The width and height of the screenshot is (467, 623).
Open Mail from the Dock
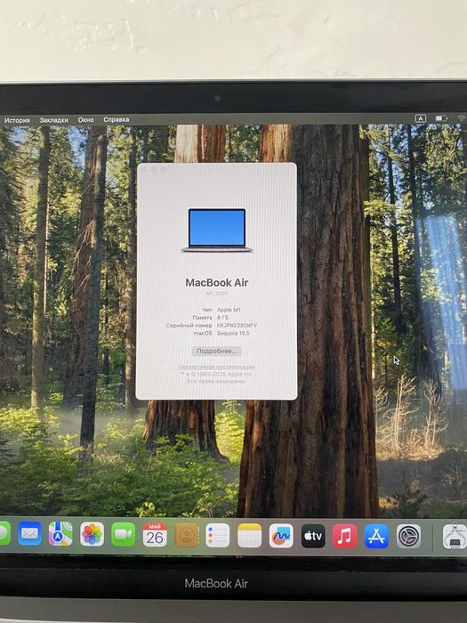point(29,534)
